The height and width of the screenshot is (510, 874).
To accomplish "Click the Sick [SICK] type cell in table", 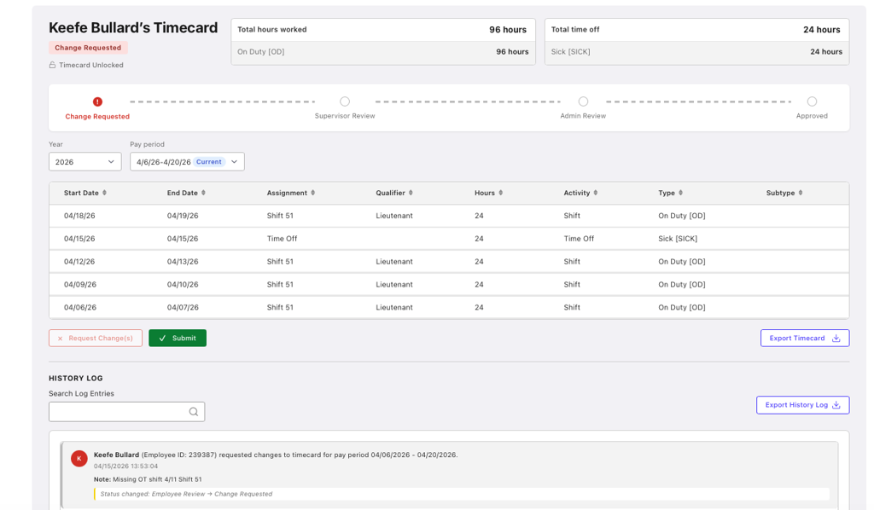I will coord(678,238).
